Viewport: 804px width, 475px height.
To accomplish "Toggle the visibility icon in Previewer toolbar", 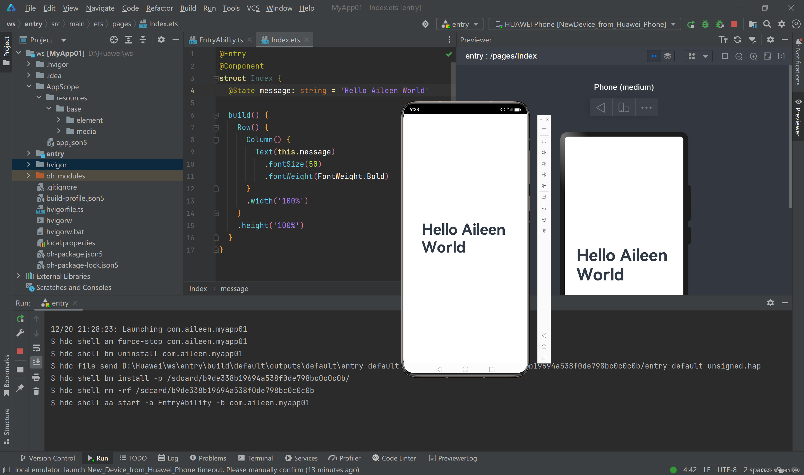I will pos(654,55).
